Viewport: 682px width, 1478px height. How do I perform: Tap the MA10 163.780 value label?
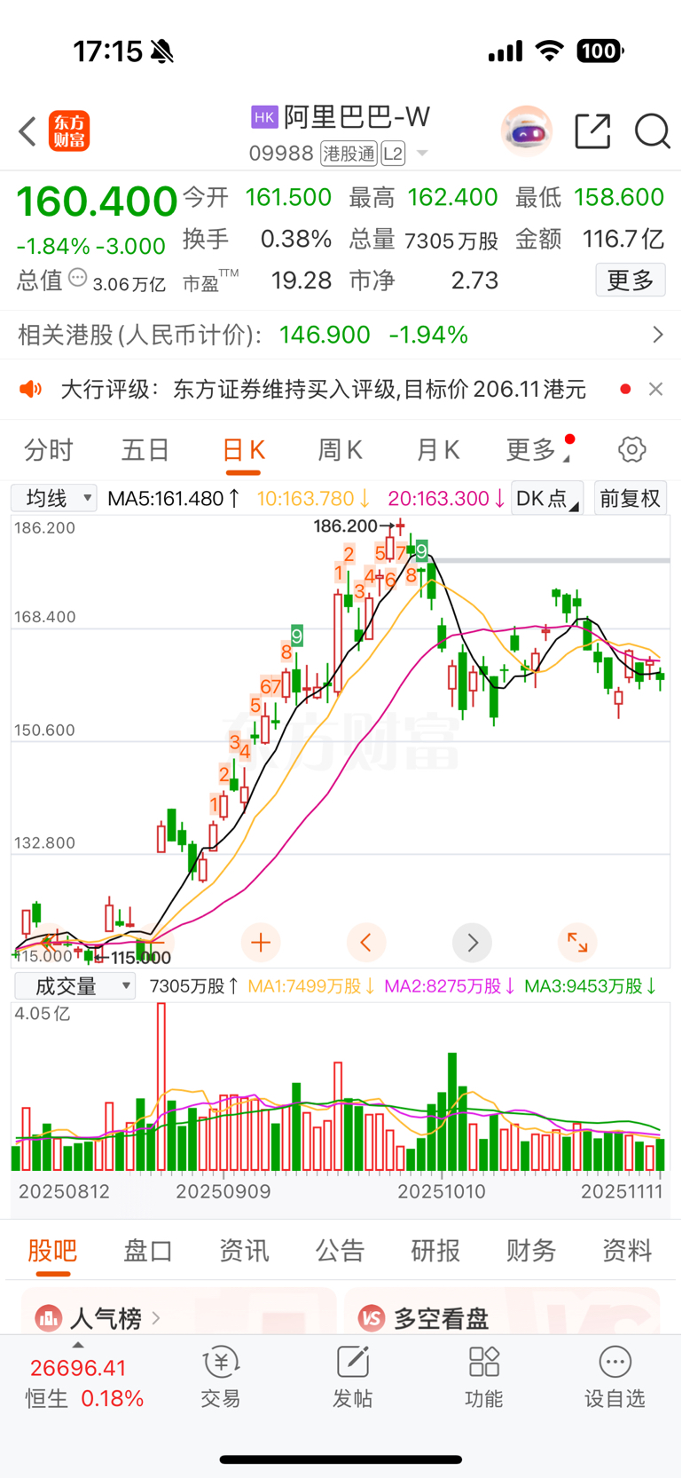pyautogui.click(x=314, y=499)
